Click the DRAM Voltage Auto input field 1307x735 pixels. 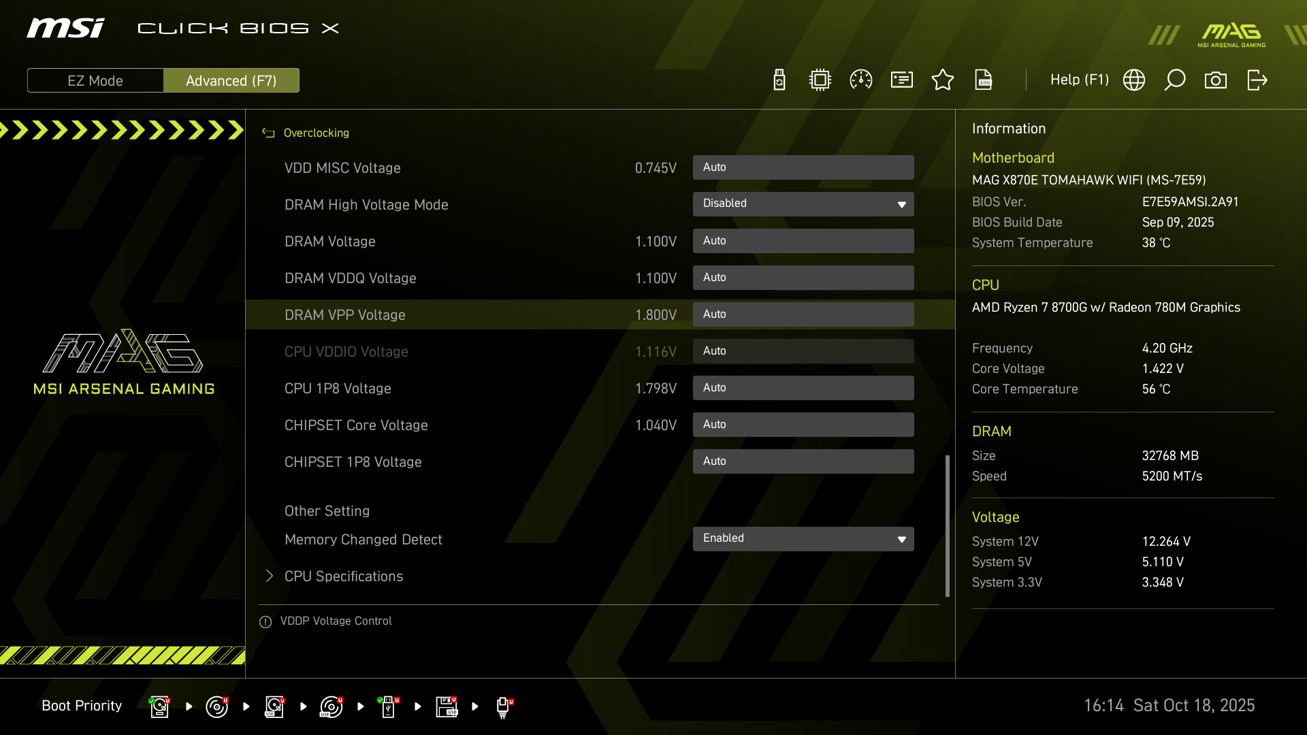[803, 241]
